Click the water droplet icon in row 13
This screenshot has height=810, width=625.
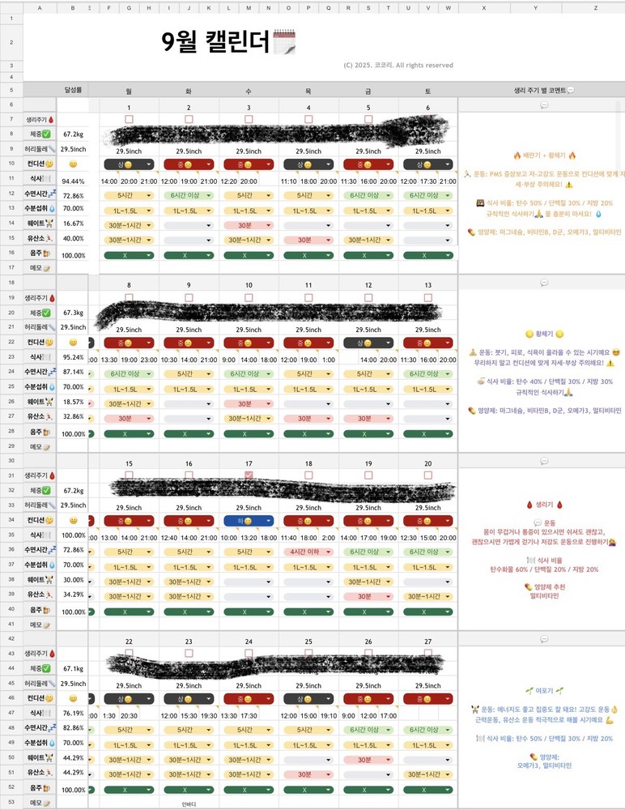coord(51,210)
